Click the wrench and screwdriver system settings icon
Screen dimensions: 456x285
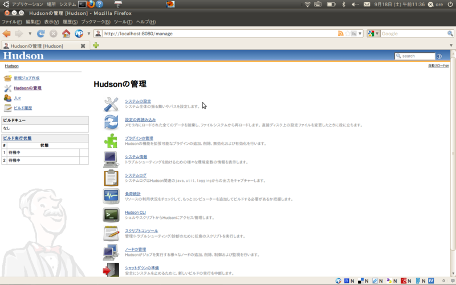pos(111,104)
